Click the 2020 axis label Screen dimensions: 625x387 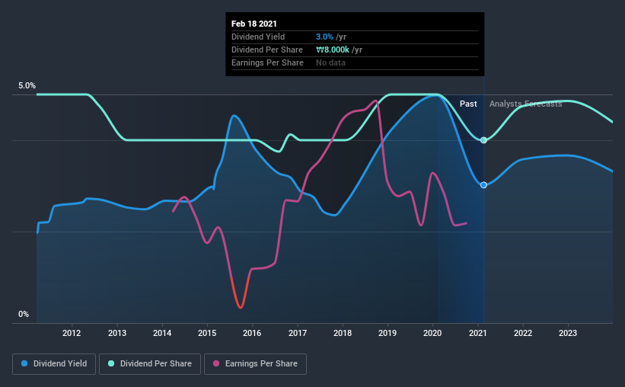click(432, 333)
